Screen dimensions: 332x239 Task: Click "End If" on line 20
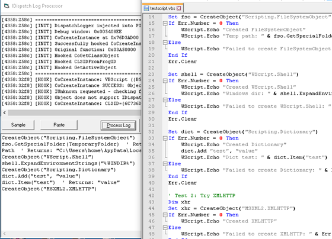[x=178, y=55]
